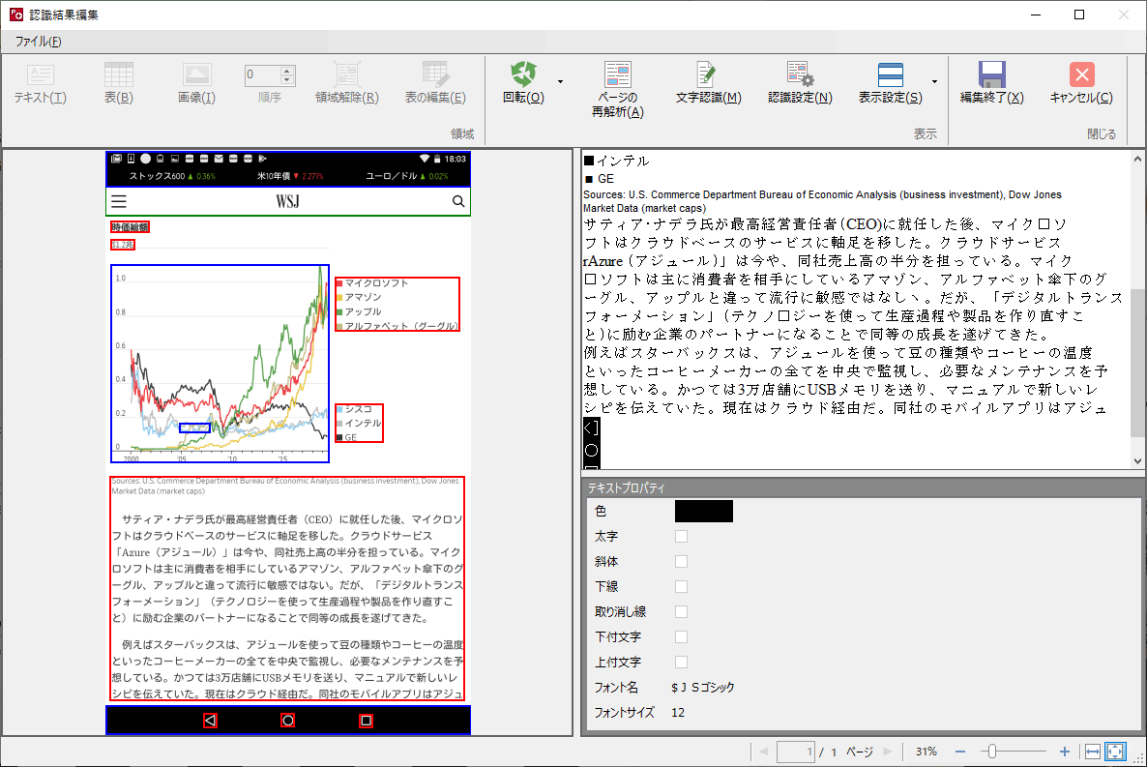Toggle the 取り消し線 strikethrough checkbox
This screenshot has height=767, width=1147.
pyautogui.click(x=681, y=612)
